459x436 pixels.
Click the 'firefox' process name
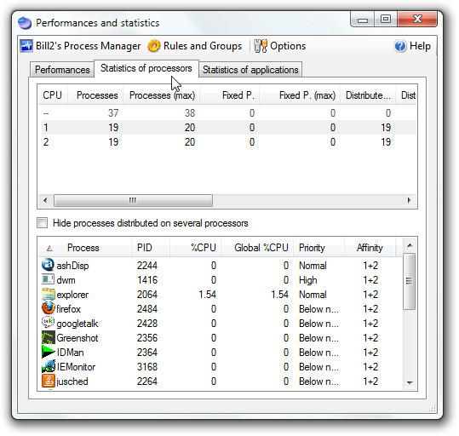tap(68, 309)
